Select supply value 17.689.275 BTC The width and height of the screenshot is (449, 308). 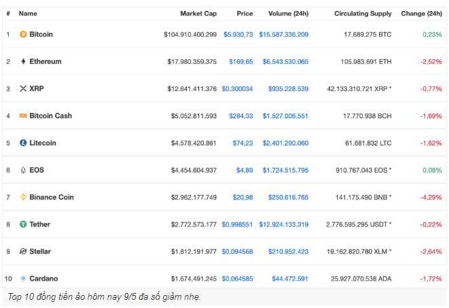pyautogui.click(x=367, y=35)
